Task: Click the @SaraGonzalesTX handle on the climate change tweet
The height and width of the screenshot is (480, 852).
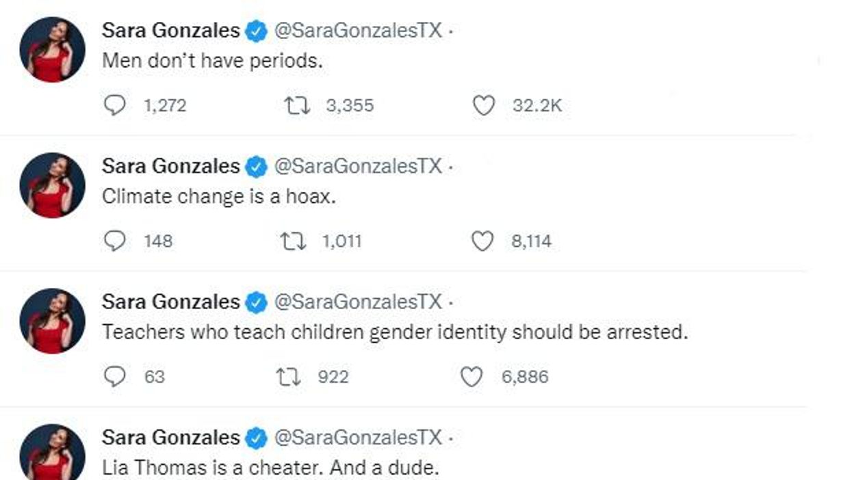Action: (358, 166)
